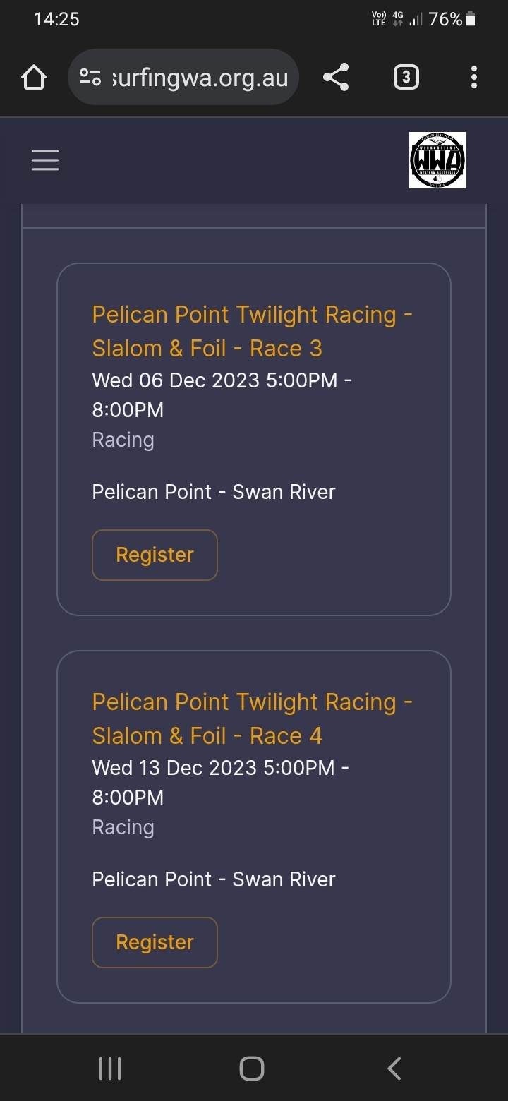View site information icon in address bar
This screenshot has height=1101, width=508.
point(90,78)
